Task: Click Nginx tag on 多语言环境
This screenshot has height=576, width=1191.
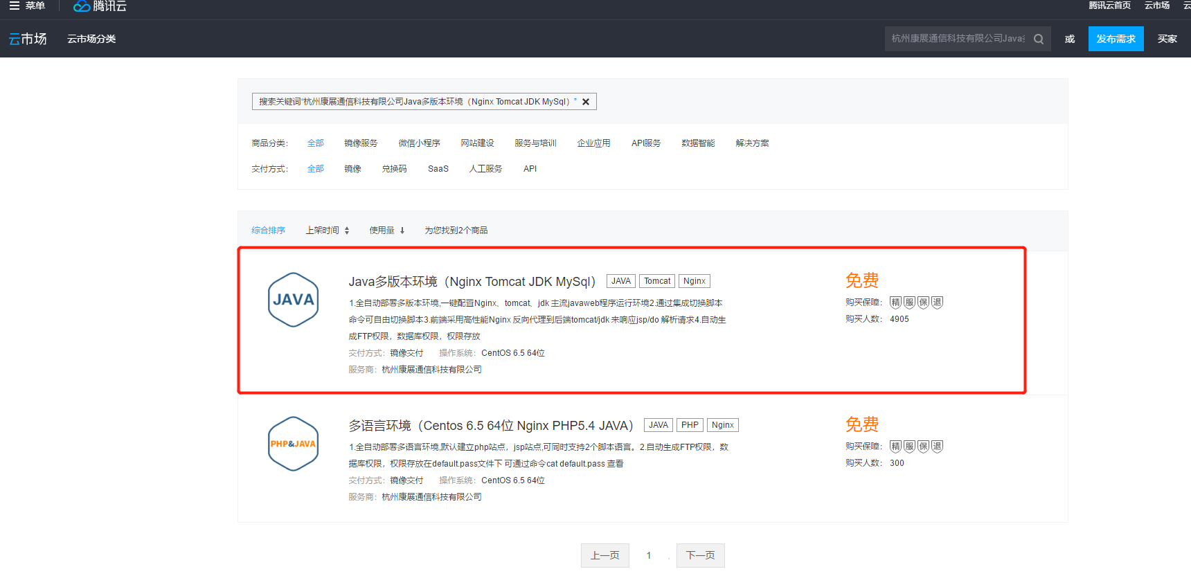Action: (723, 425)
